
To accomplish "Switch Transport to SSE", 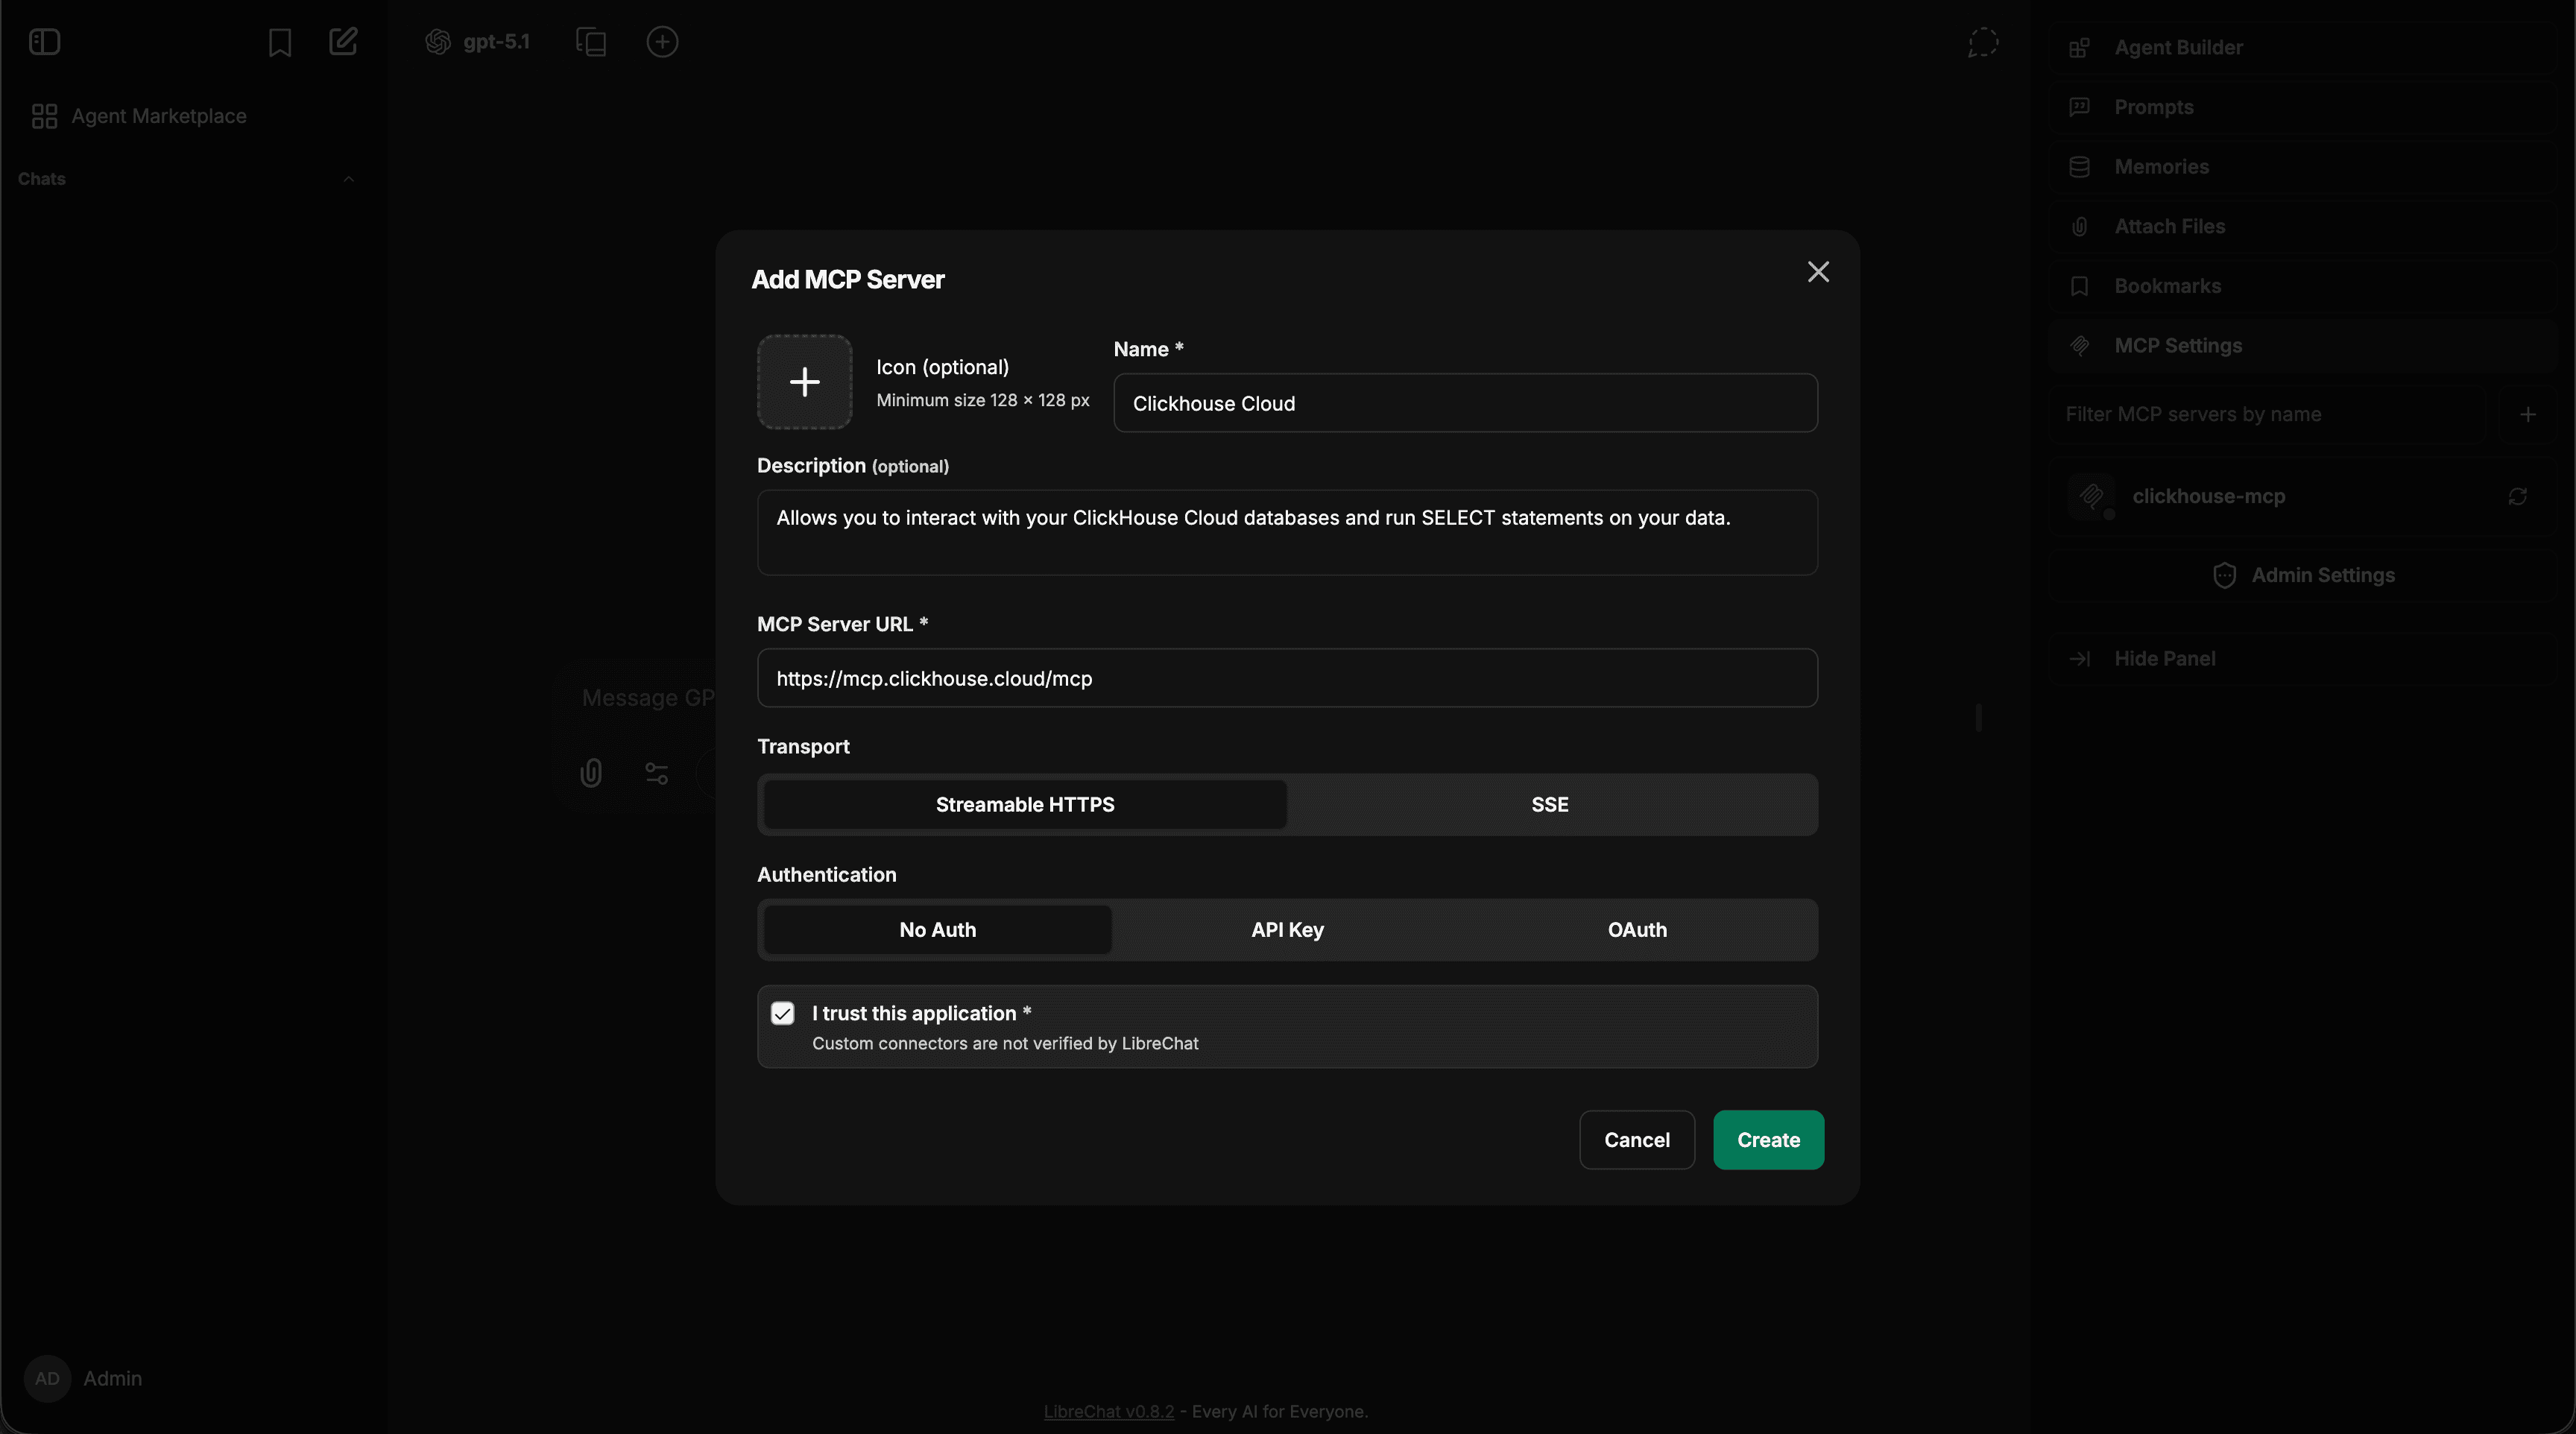I will [x=1549, y=804].
